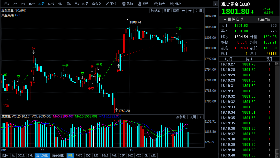
Task: Shift the chart left with left arrow
Action: [x=183, y=11]
